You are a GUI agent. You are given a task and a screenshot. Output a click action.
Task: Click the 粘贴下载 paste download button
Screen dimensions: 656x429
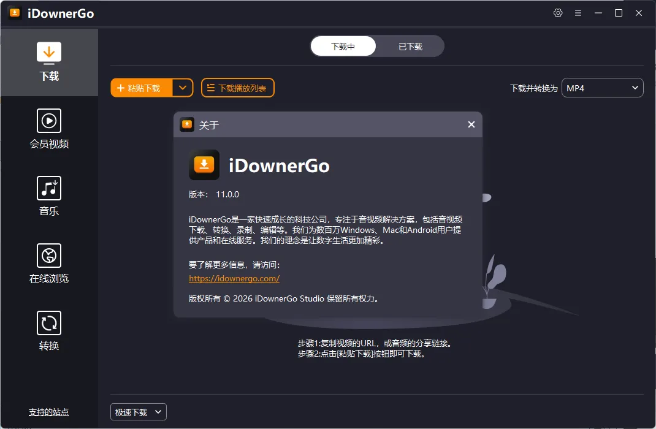pyautogui.click(x=142, y=88)
